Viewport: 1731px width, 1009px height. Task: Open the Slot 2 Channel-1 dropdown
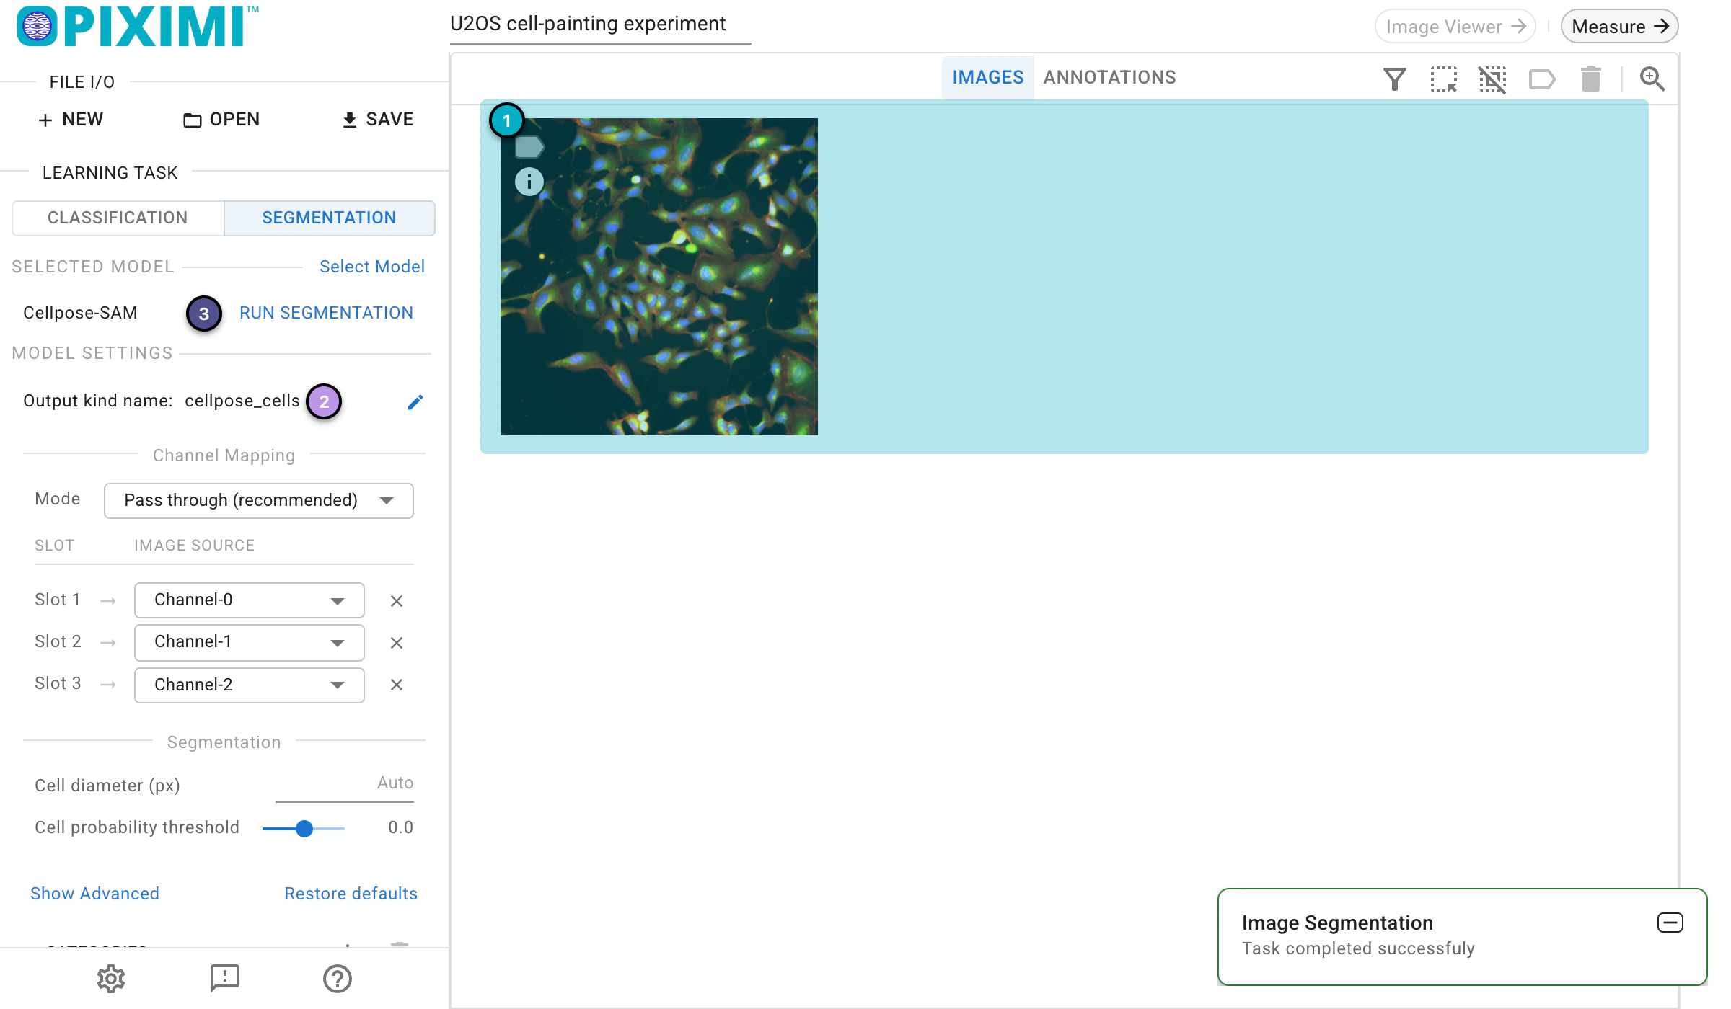[x=249, y=642]
